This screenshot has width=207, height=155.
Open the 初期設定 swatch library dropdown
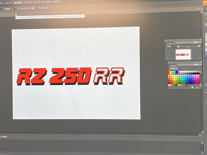(181, 68)
